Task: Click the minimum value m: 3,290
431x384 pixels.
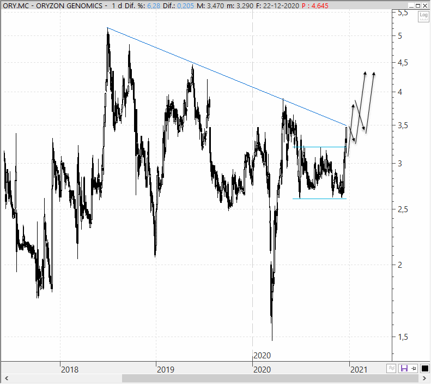Action: (240, 5)
